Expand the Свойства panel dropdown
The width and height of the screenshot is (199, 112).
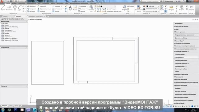[x=146, y=14]
